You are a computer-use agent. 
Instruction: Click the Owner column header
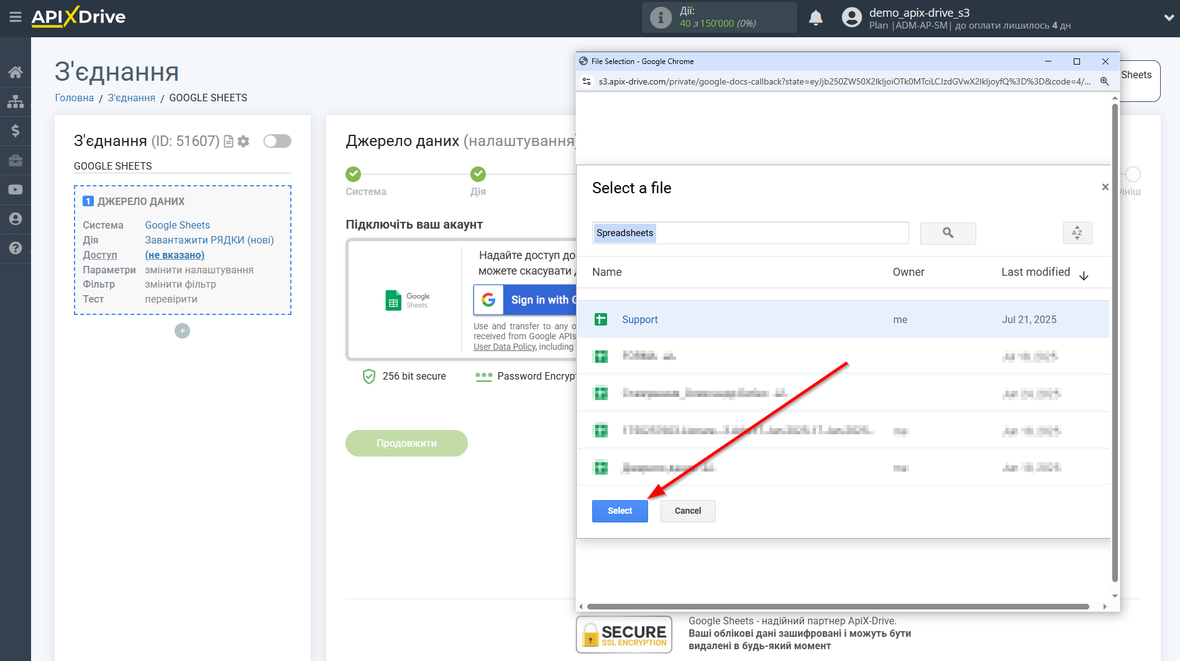coord(908,272)
